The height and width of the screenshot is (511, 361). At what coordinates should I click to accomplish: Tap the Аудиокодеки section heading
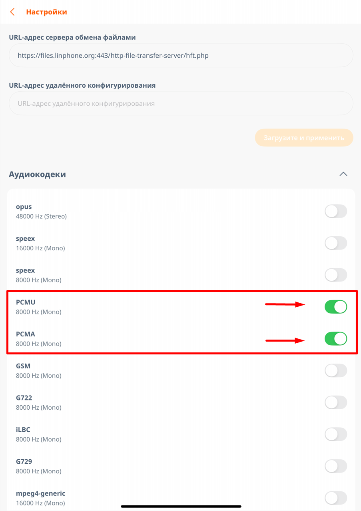[x=37, y=174]
